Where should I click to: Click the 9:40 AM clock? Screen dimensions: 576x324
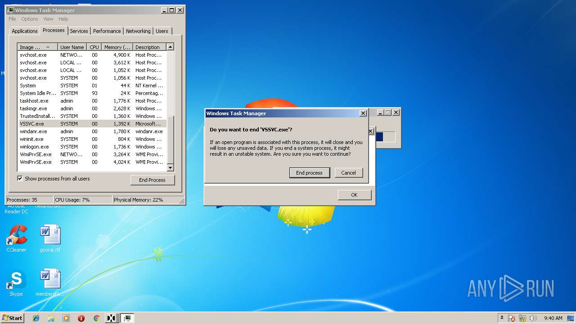tap(553, 318)
